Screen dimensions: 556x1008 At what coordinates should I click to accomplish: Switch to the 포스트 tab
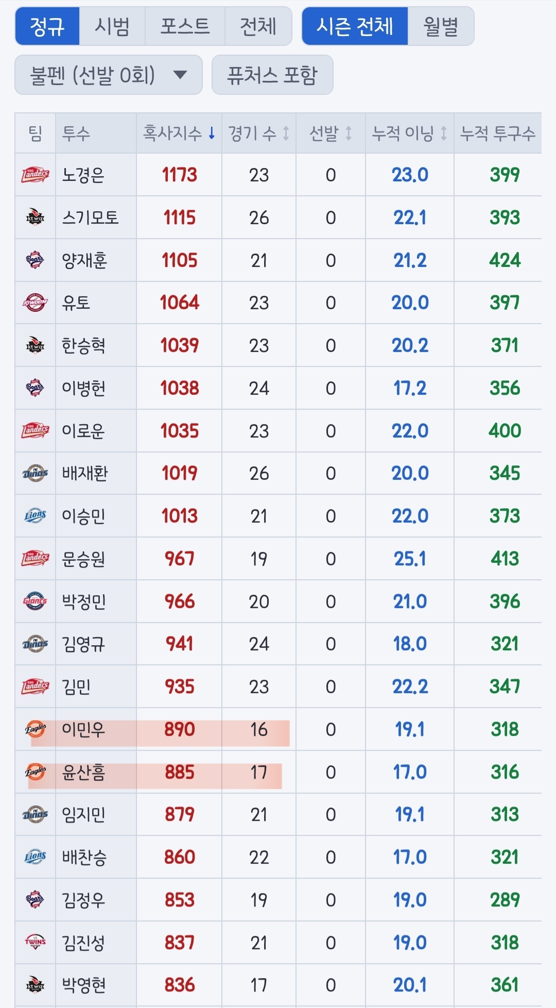tap(185, 26)
